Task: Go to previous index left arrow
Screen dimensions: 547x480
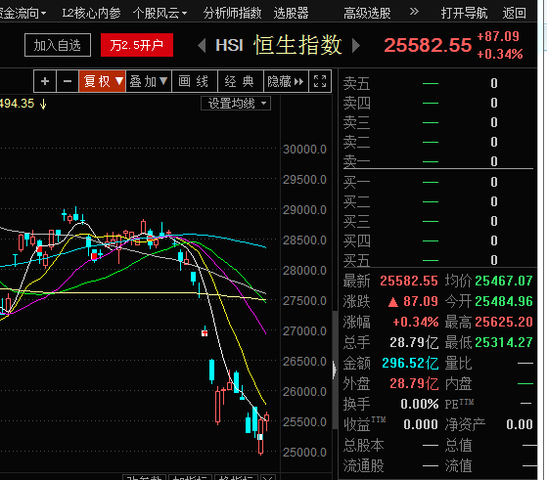Action: click(x=202, y=46)
